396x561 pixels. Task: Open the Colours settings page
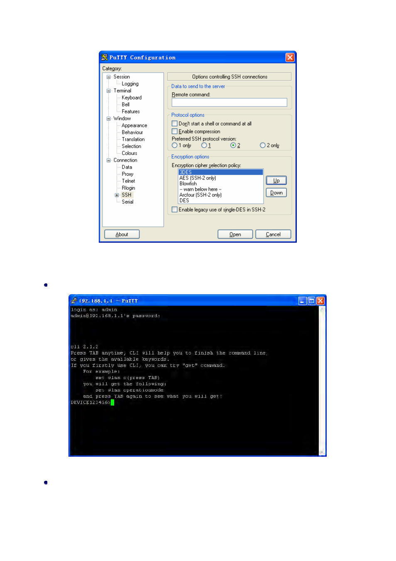(x=130, y=153)
